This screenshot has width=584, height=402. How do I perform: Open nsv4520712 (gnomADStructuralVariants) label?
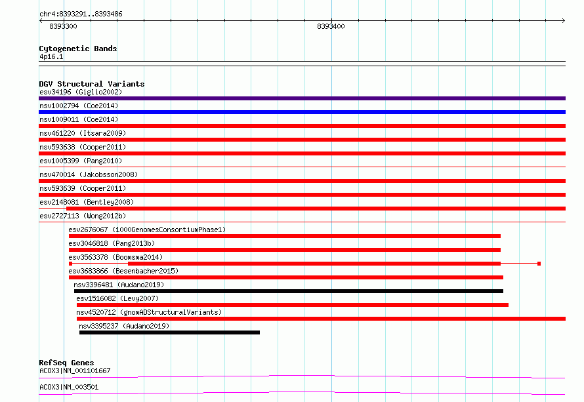point(149,312)
